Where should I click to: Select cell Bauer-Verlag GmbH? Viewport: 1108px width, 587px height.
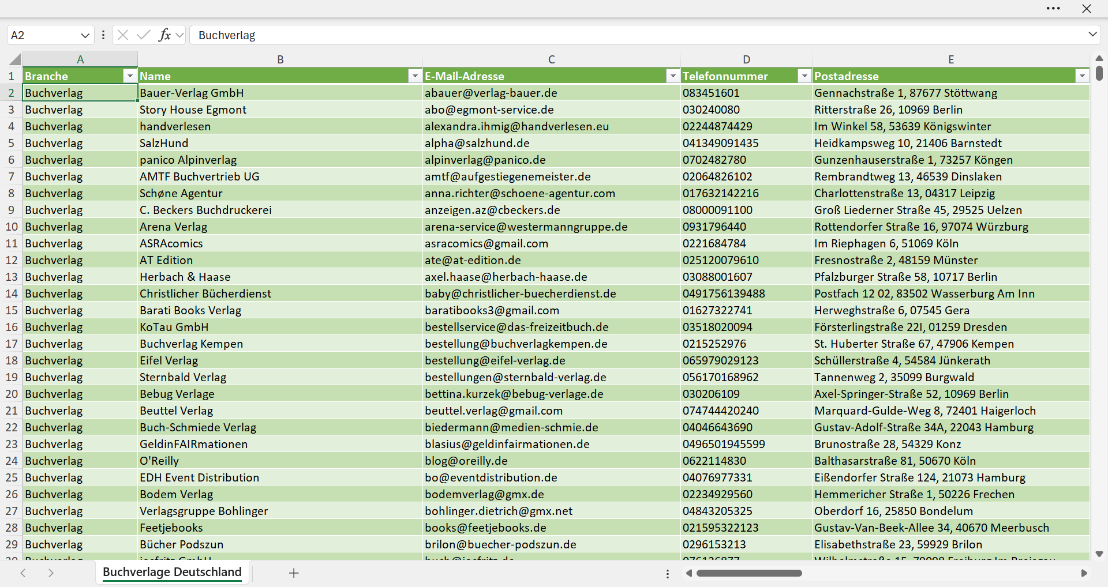[280, 93]
